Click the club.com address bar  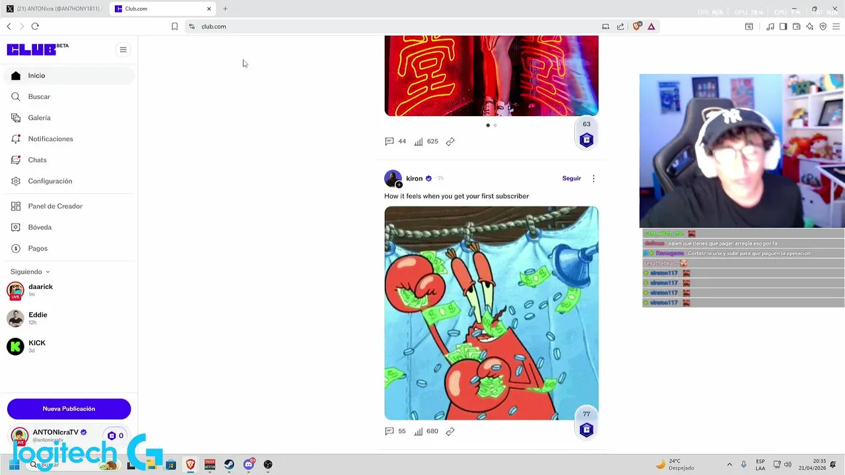[x=389, y=26]
